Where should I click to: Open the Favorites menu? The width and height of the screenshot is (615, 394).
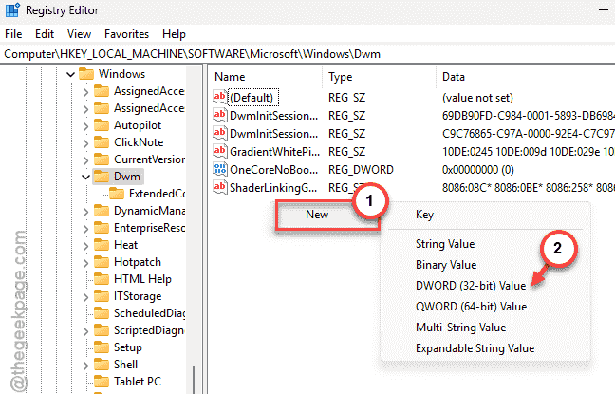click(x=126, y=34)
